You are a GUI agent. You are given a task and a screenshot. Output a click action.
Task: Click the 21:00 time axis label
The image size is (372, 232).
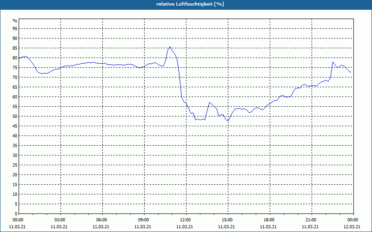pos(312,220)
